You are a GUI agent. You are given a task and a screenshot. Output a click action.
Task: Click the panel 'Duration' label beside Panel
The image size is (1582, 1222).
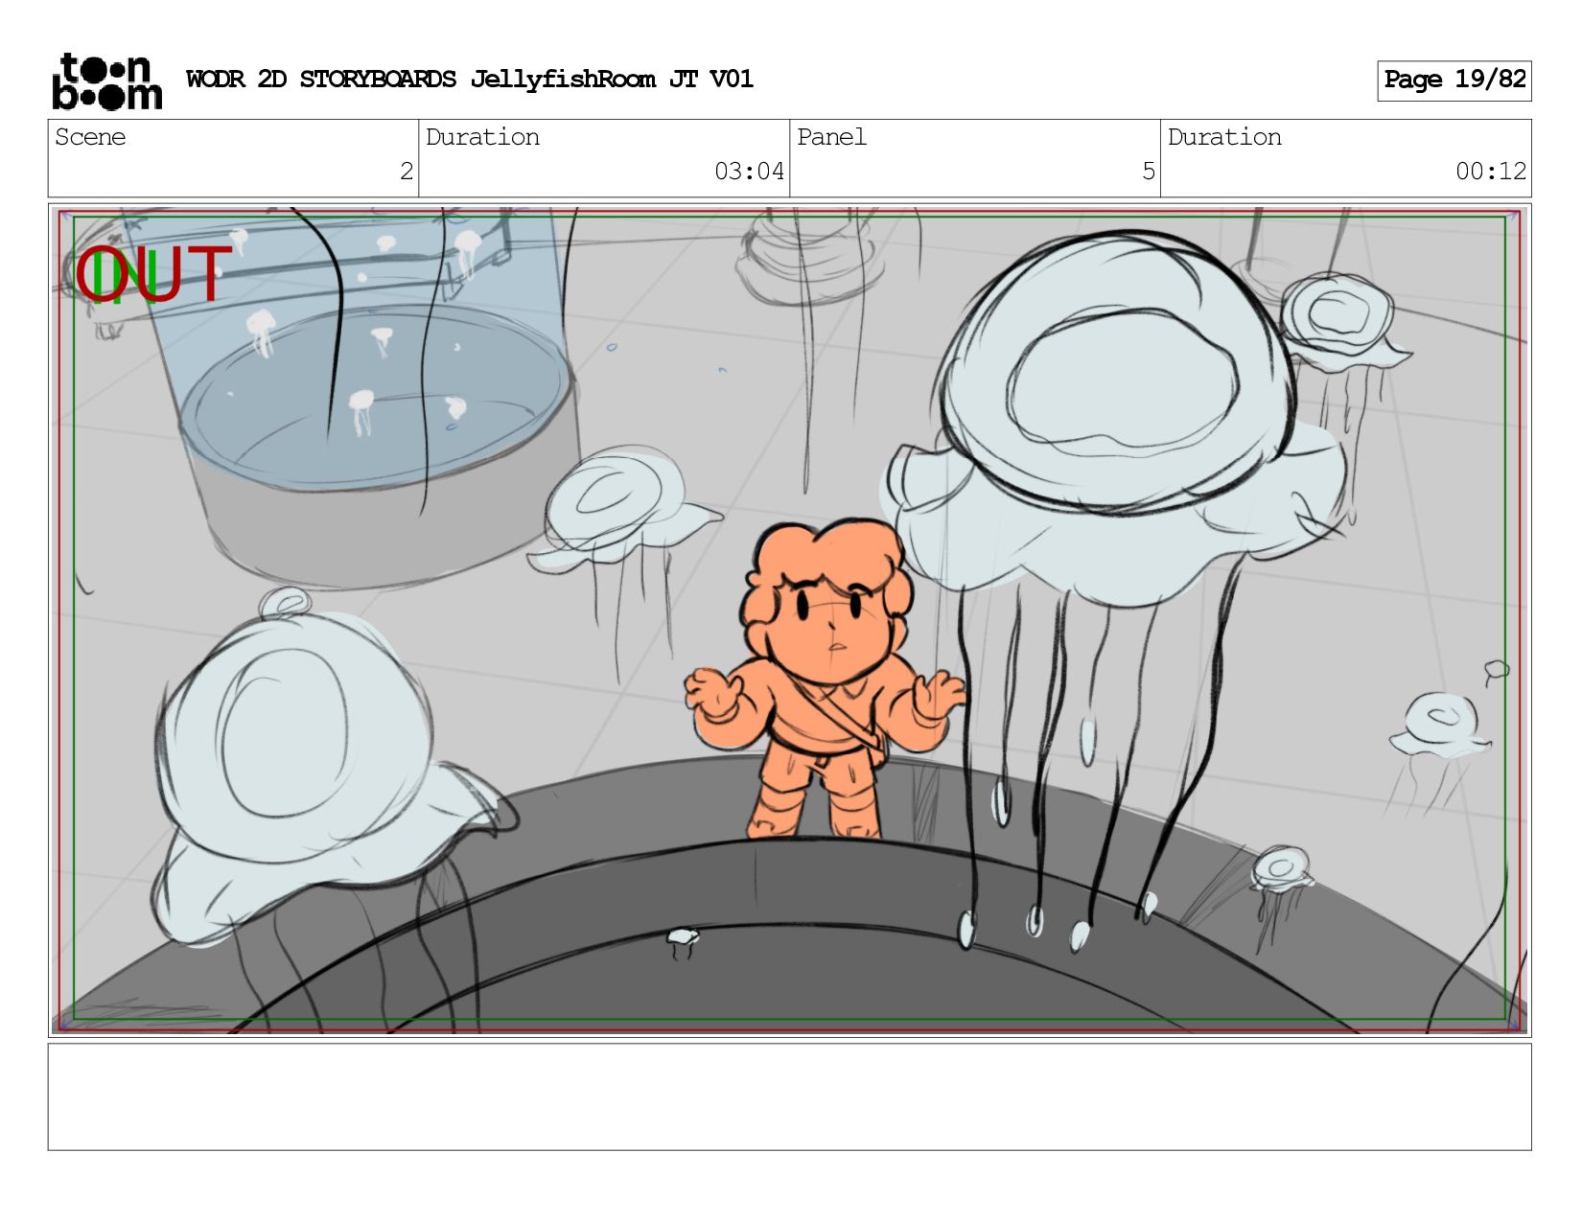tap(1224, 137)
